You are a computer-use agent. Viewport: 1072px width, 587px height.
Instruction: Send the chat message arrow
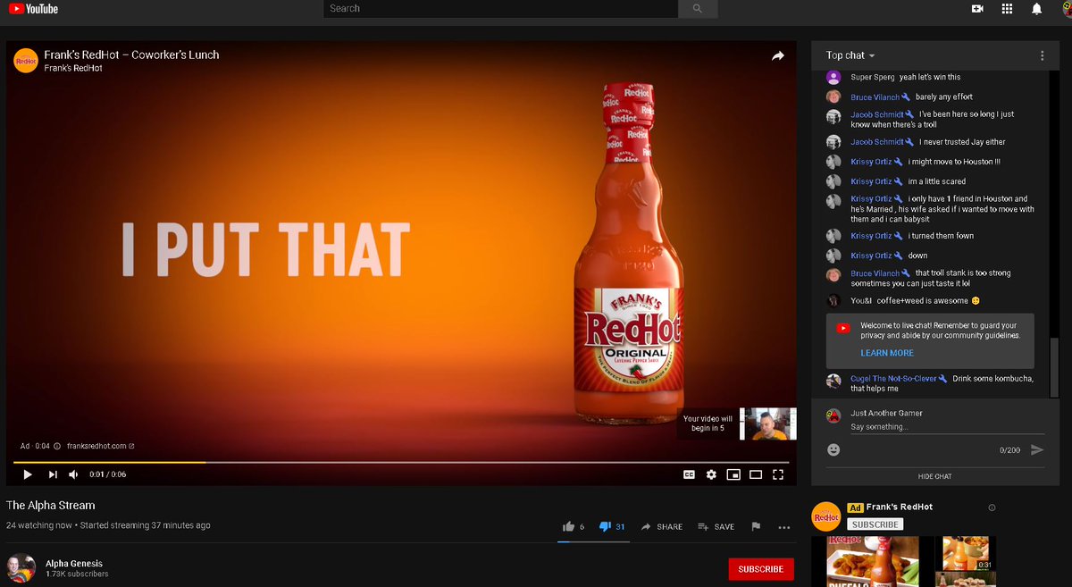1036,449
